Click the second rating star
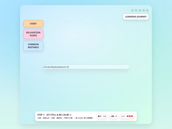 point(136,11)
